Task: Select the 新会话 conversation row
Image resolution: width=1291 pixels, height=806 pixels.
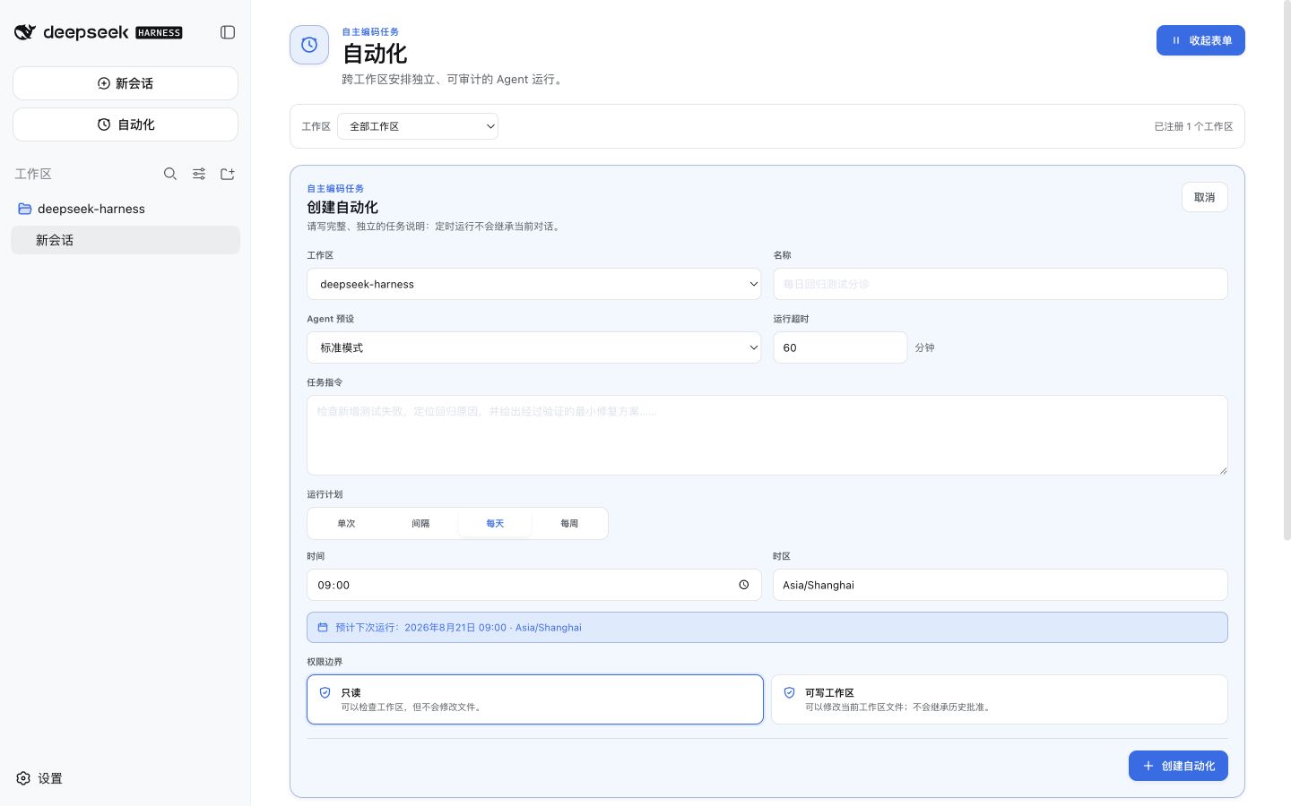Action: click(x=126, y=240)
